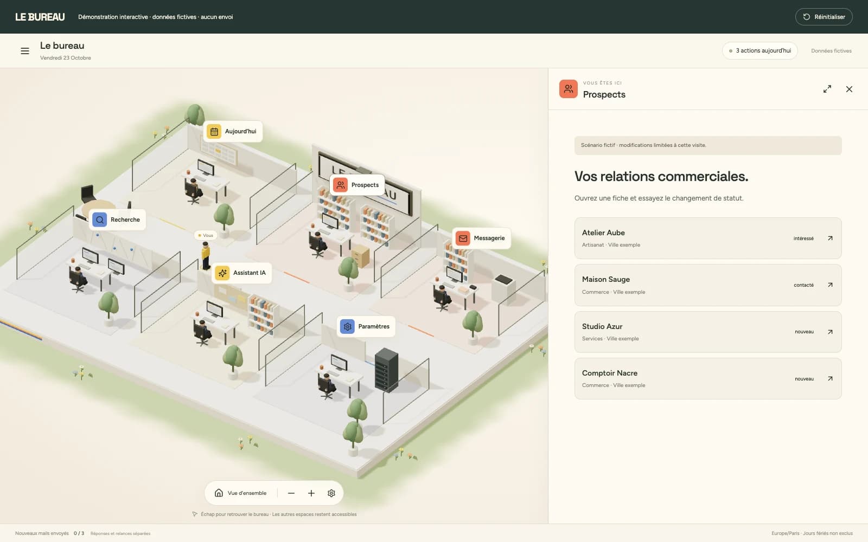Click the Prospects icon in panel header
The image size is (868, 542).
coord(569,89)
